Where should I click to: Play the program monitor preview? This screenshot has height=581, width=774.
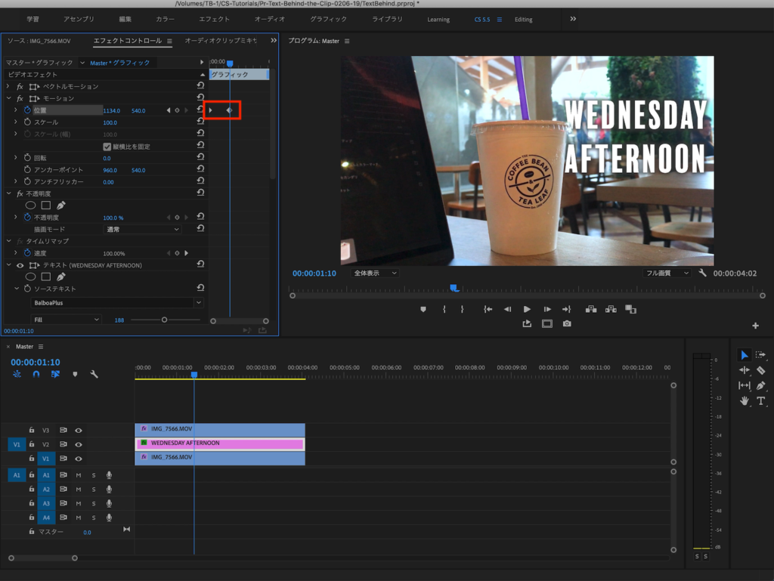click(x=527, y=309)
